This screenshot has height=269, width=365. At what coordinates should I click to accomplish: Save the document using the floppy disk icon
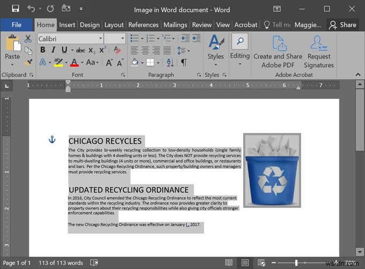15,9
